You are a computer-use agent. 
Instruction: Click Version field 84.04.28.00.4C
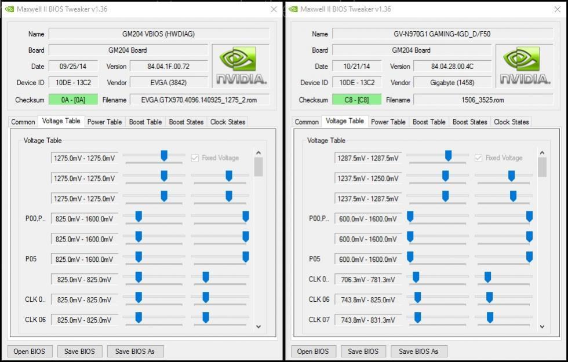[x=453, y=67]
